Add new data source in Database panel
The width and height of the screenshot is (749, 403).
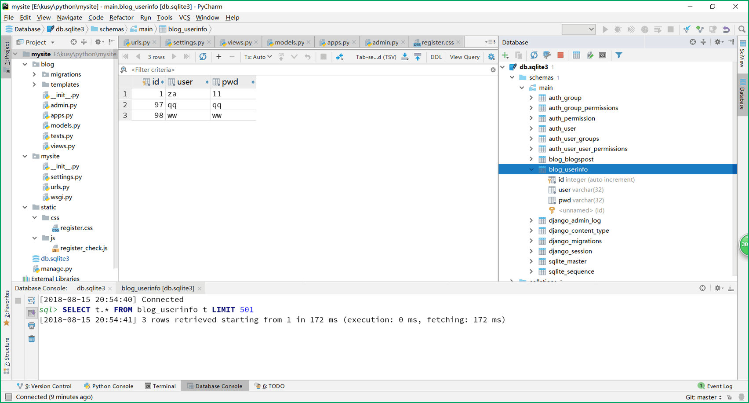505,55
